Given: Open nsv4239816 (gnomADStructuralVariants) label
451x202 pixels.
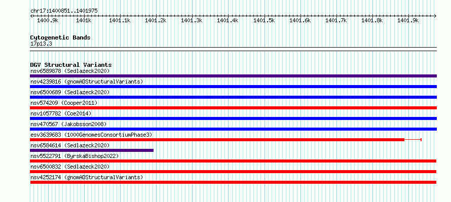Looking at the screenshot, I should (x=87, y=82).
